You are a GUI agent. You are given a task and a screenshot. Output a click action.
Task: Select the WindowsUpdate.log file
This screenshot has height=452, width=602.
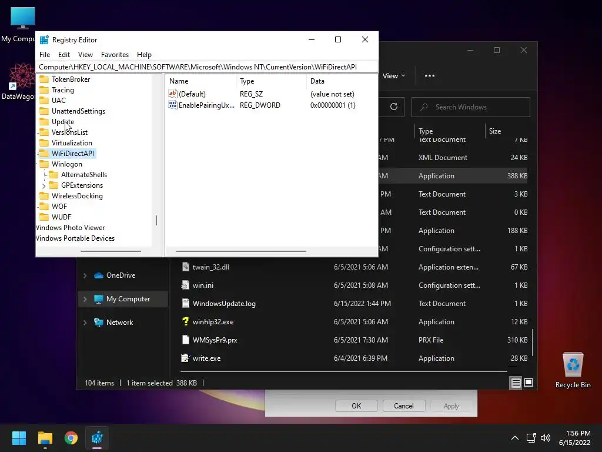224,304
